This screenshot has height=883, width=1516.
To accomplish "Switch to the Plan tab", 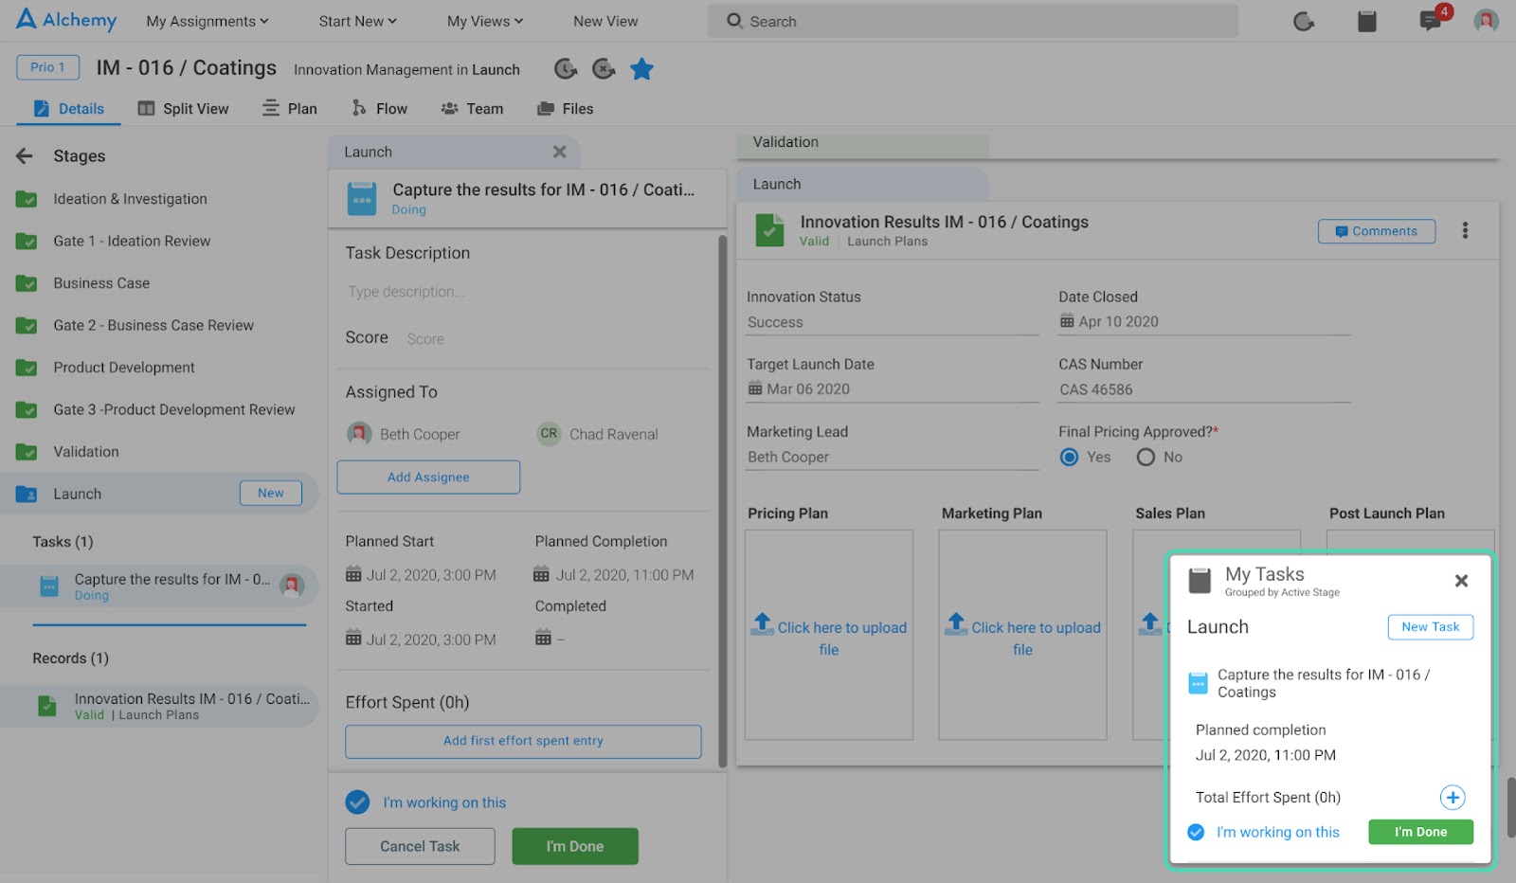I will click(289, 108).
